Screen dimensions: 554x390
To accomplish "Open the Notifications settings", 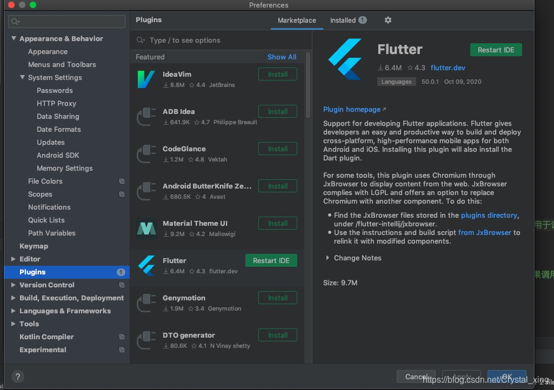I will point(50,207).
